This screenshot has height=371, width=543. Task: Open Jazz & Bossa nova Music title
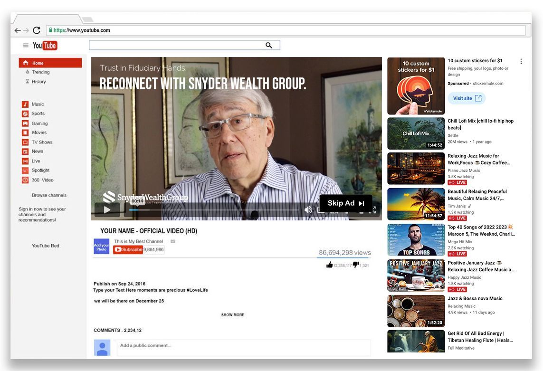(x=475, y=298)
